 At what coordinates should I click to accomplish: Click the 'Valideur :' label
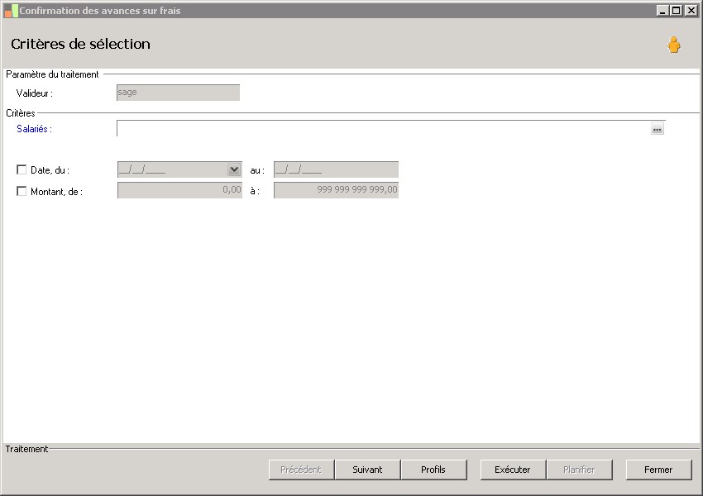35,93
